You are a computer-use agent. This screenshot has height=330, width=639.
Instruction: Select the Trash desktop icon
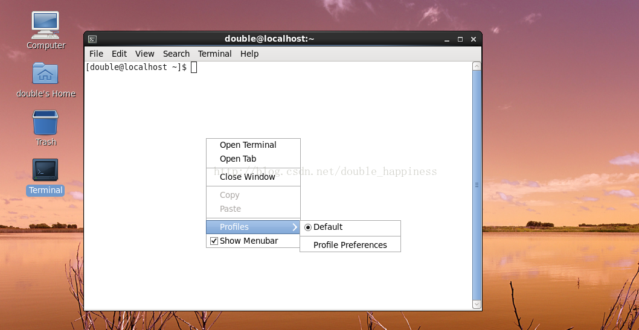(45, 122)
